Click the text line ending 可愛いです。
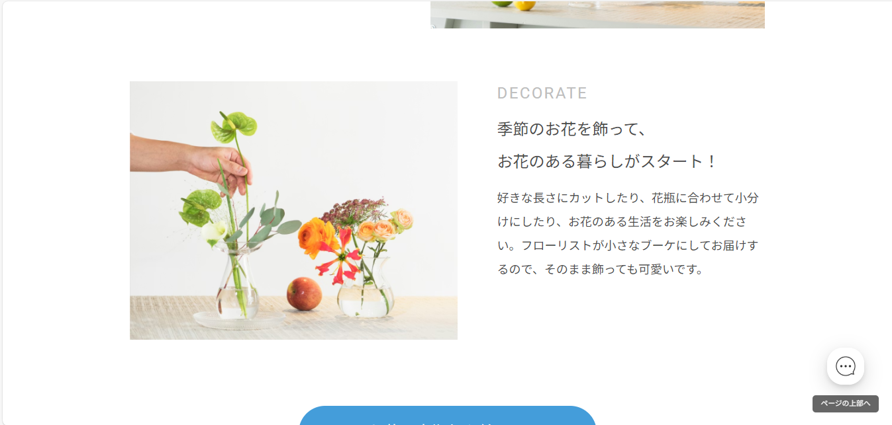Screen dimensions: 892x425 pos(601,270)
